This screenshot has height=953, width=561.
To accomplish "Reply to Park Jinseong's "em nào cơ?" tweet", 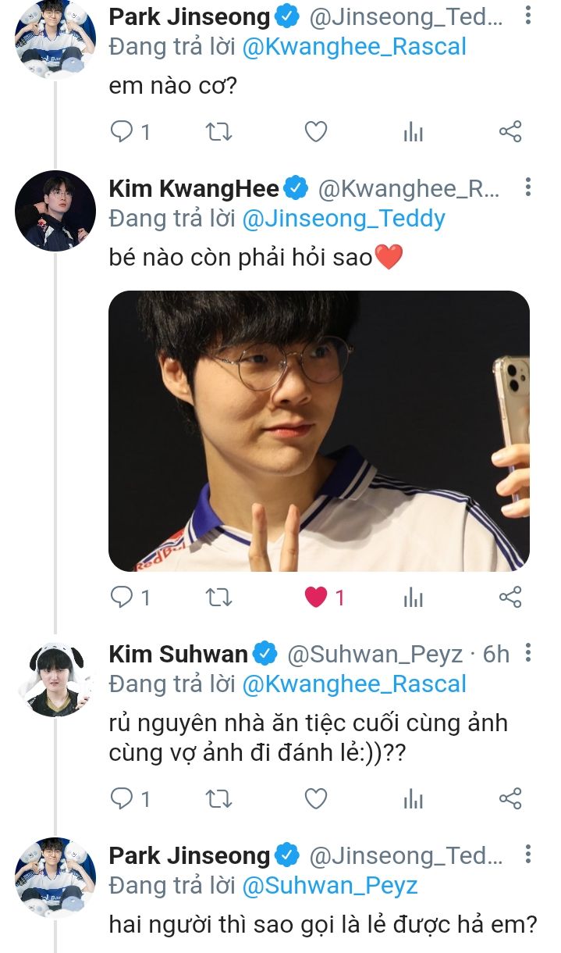I will click(122, 132).
